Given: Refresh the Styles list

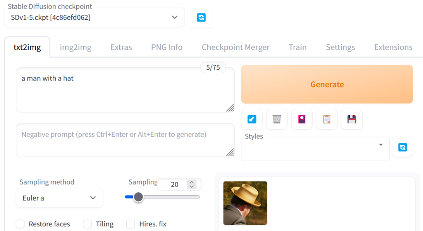Looking at the screenshot, I should click(402, 147).
